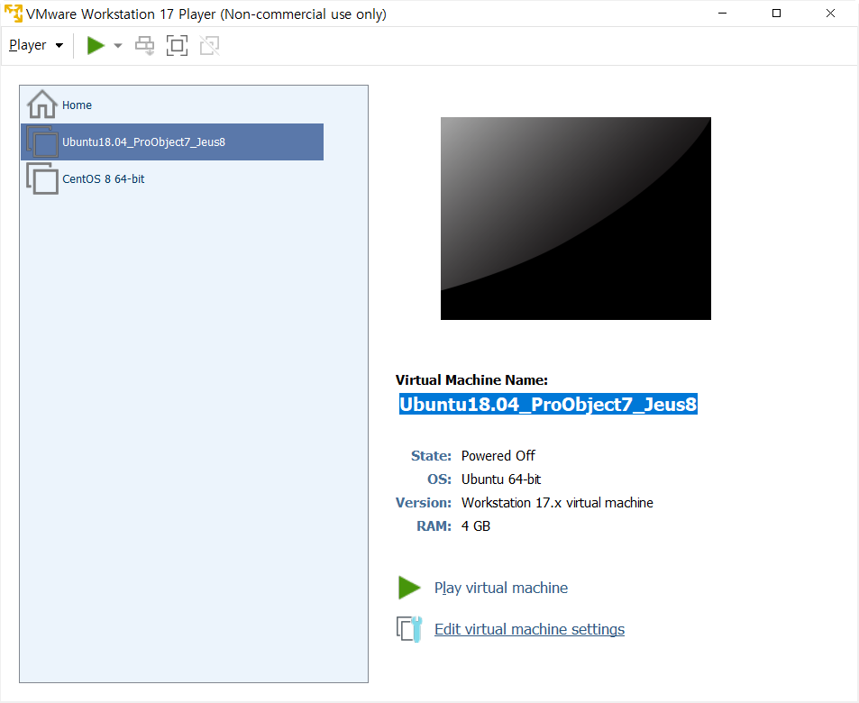The image size is (859, 703).
Task: Click the CentOS 8 VM icon
Action: click(x=42, y=178)
